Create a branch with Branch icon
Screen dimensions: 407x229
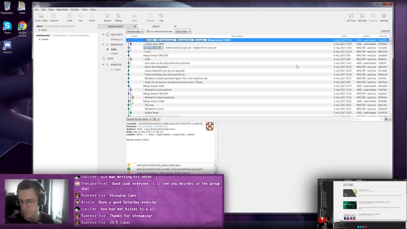click(x=107, y=17)
